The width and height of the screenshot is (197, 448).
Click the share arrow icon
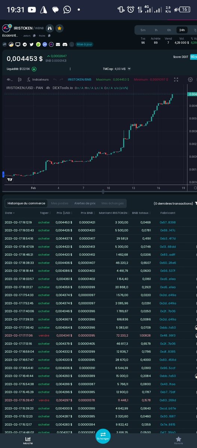point(4,44)
